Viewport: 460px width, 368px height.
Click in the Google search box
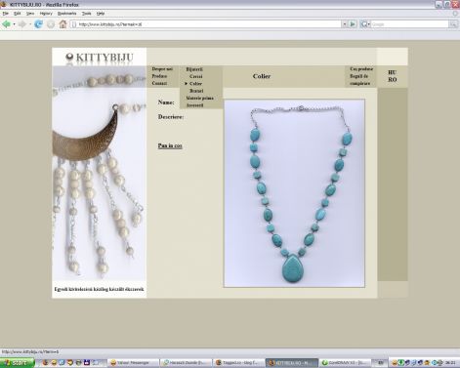[409, 24]
